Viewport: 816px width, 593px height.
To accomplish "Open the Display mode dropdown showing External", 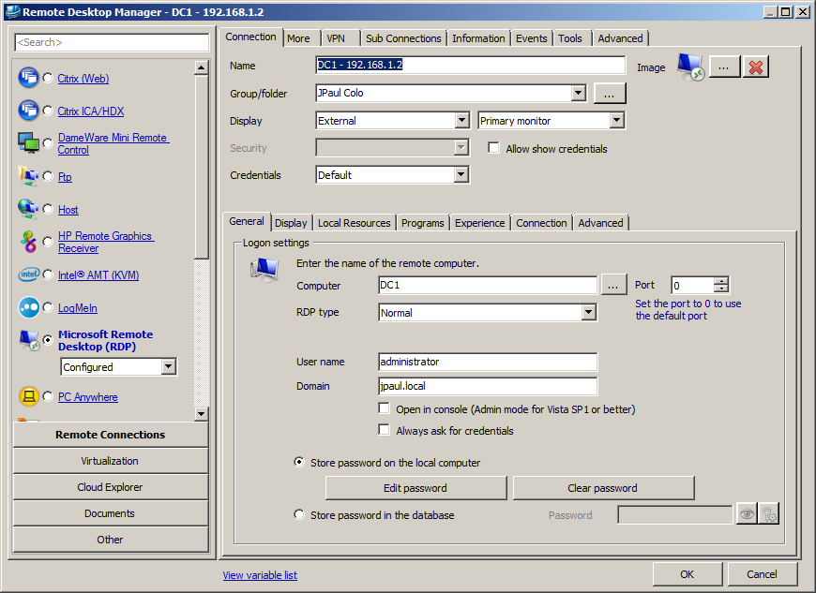I will (461, 121).
